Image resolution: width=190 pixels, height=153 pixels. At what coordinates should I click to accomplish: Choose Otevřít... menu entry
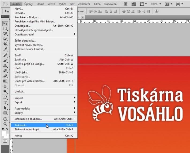[44, 13]
